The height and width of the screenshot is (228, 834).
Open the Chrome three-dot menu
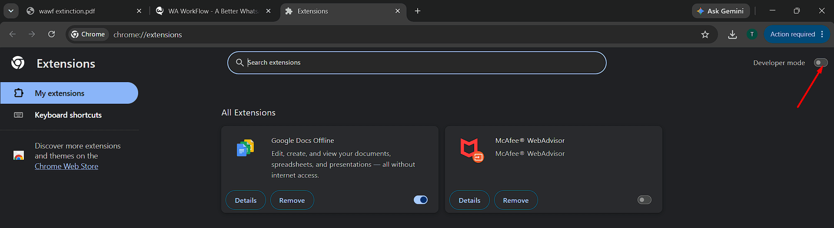pos(822,34)
